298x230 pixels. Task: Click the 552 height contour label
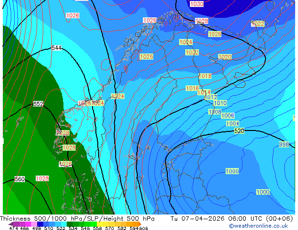[x=38, y=104]
